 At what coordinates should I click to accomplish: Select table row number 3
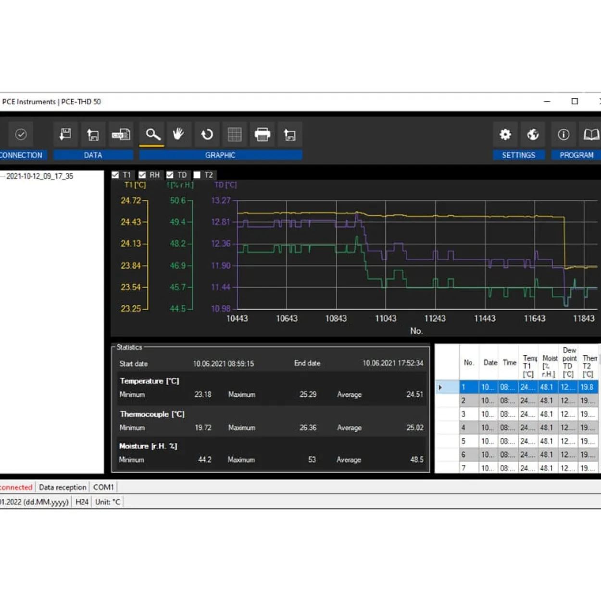517,414
